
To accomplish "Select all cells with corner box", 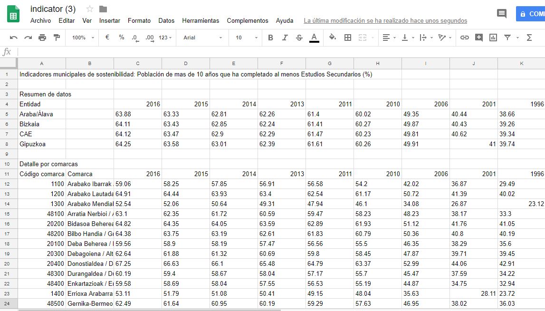I will point(9,63).
